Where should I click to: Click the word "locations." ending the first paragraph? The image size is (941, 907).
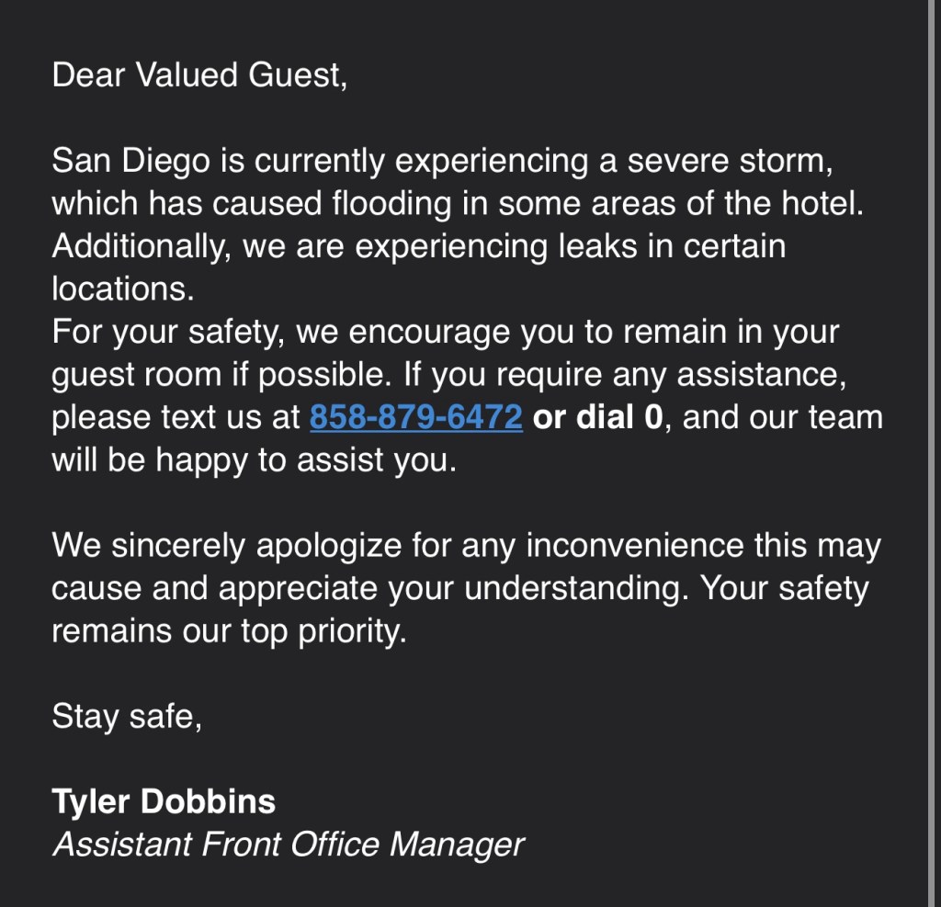point(123,289)
